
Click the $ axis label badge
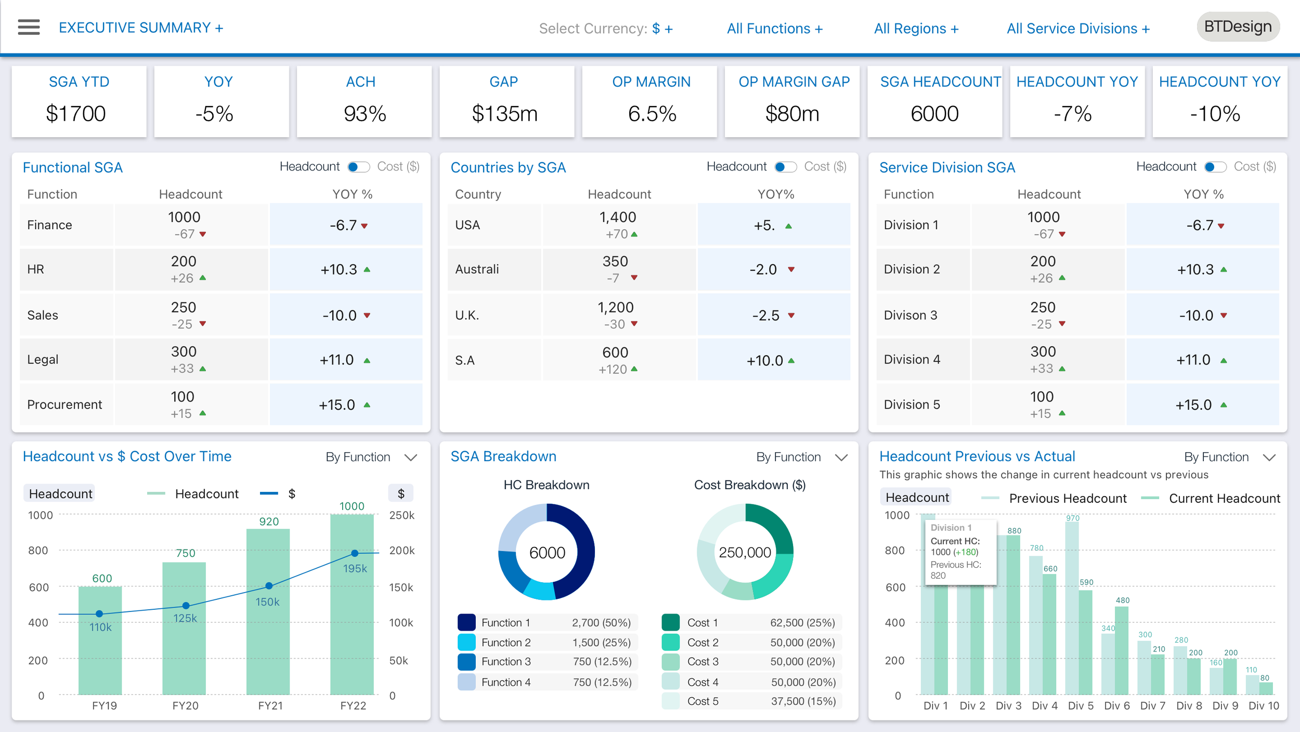400,493
